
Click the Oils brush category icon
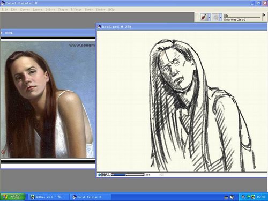[x=204, y=17]
